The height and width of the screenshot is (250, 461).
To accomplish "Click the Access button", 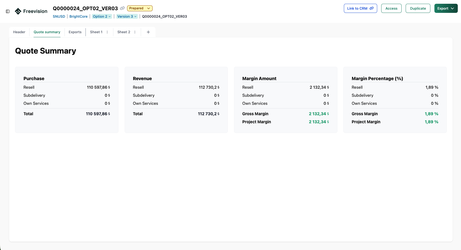I will click(391, 8).
